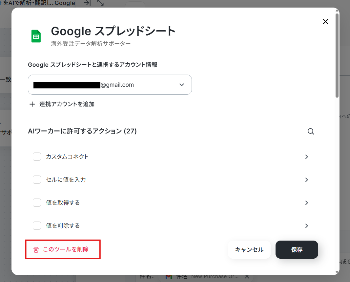Click the 連携アカウントを追加 link
This screenshot has height=282, width=350.
[x=67, y=104]
